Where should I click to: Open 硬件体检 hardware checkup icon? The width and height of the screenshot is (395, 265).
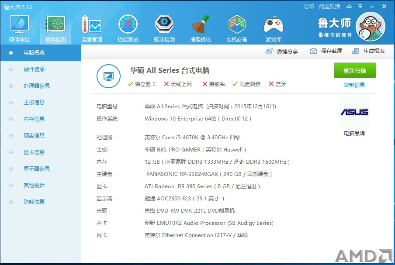19,24
